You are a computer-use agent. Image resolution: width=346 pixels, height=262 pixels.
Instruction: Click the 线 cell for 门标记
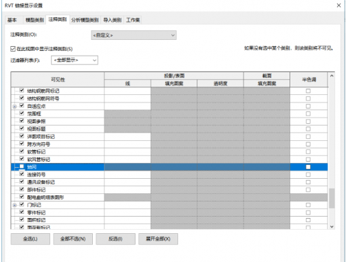pos(127,205)
